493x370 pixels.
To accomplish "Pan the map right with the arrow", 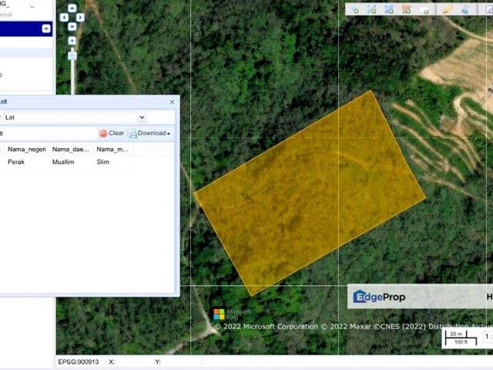I will click(81, 17).
